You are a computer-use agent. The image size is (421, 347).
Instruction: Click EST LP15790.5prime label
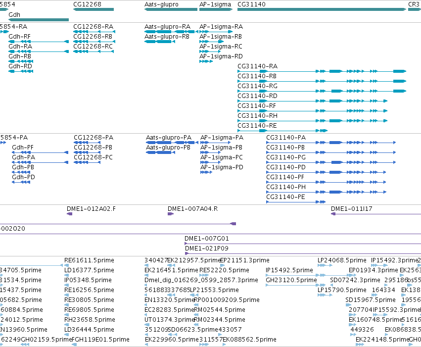click(x=342, y=290)
